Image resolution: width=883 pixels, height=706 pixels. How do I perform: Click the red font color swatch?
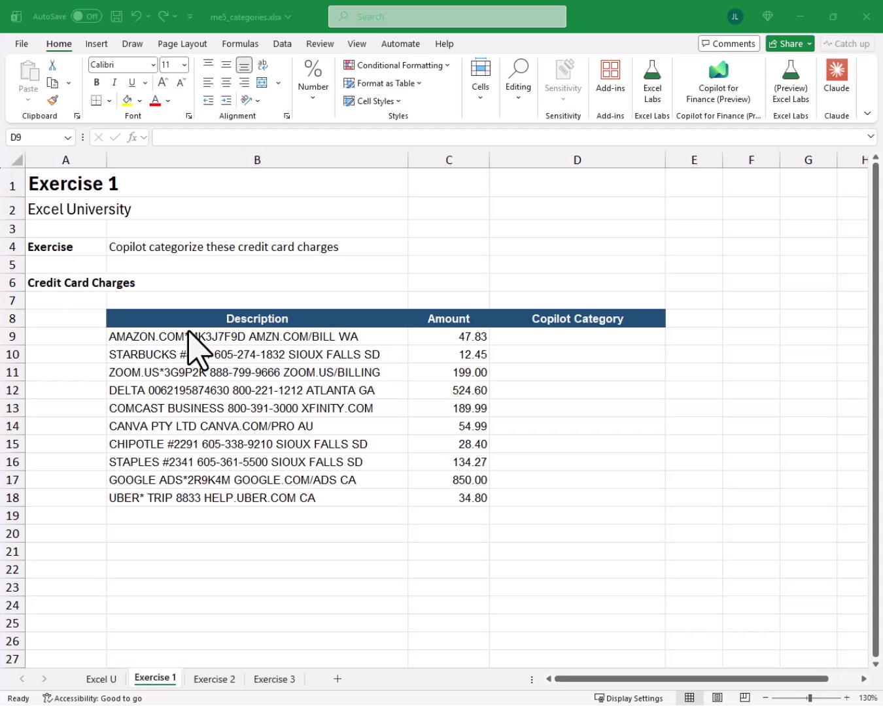pos(155,101)
